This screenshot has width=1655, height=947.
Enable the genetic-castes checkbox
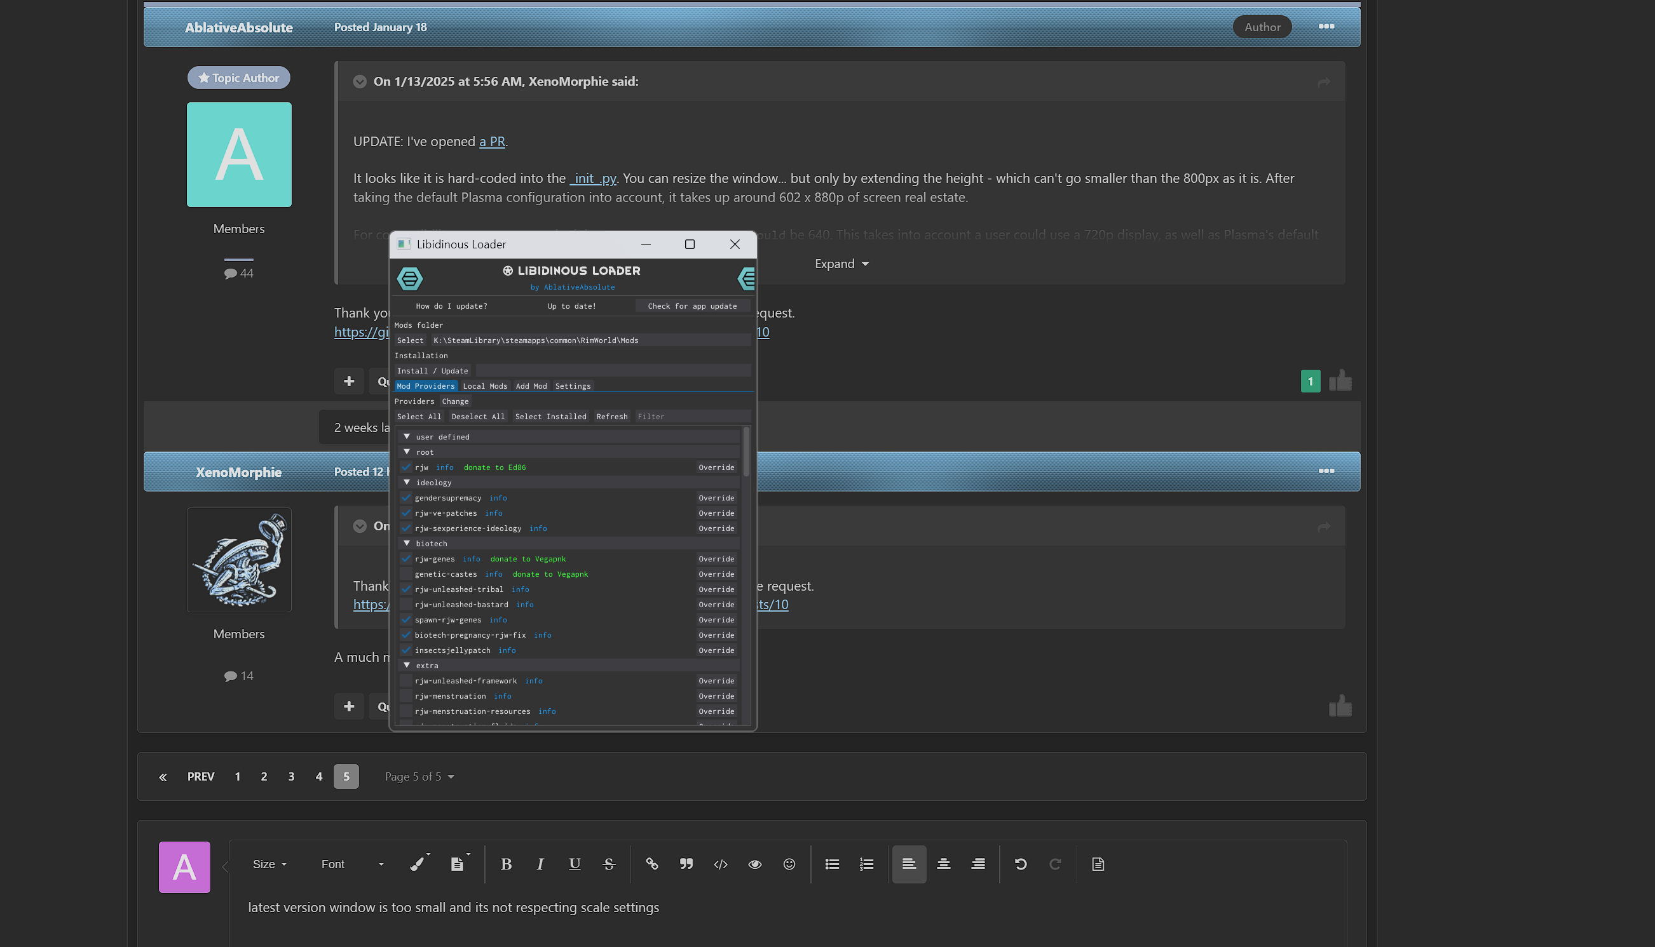405,574
